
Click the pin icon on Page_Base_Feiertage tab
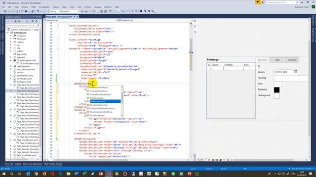(x=75, y=17)
